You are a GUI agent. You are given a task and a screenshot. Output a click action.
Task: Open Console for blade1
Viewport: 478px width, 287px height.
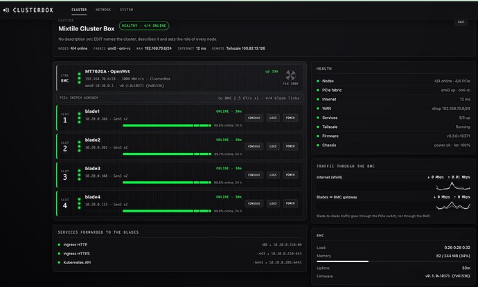pos(254,118)
